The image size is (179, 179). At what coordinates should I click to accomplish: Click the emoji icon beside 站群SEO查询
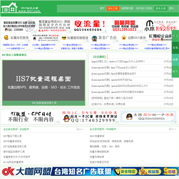124,38
